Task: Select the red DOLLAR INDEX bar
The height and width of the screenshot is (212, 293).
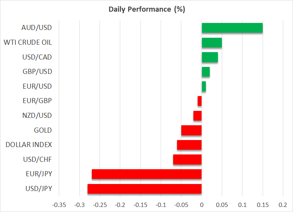Action: [x=189, y=145]
